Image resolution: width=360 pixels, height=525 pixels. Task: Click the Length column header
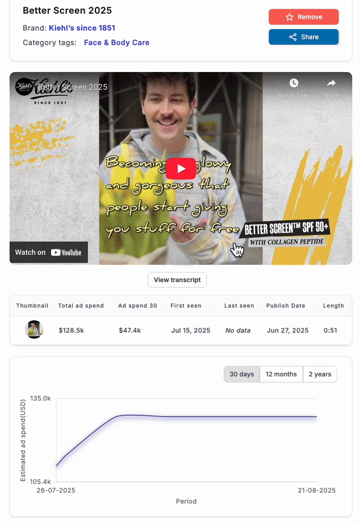click(334, 306)
